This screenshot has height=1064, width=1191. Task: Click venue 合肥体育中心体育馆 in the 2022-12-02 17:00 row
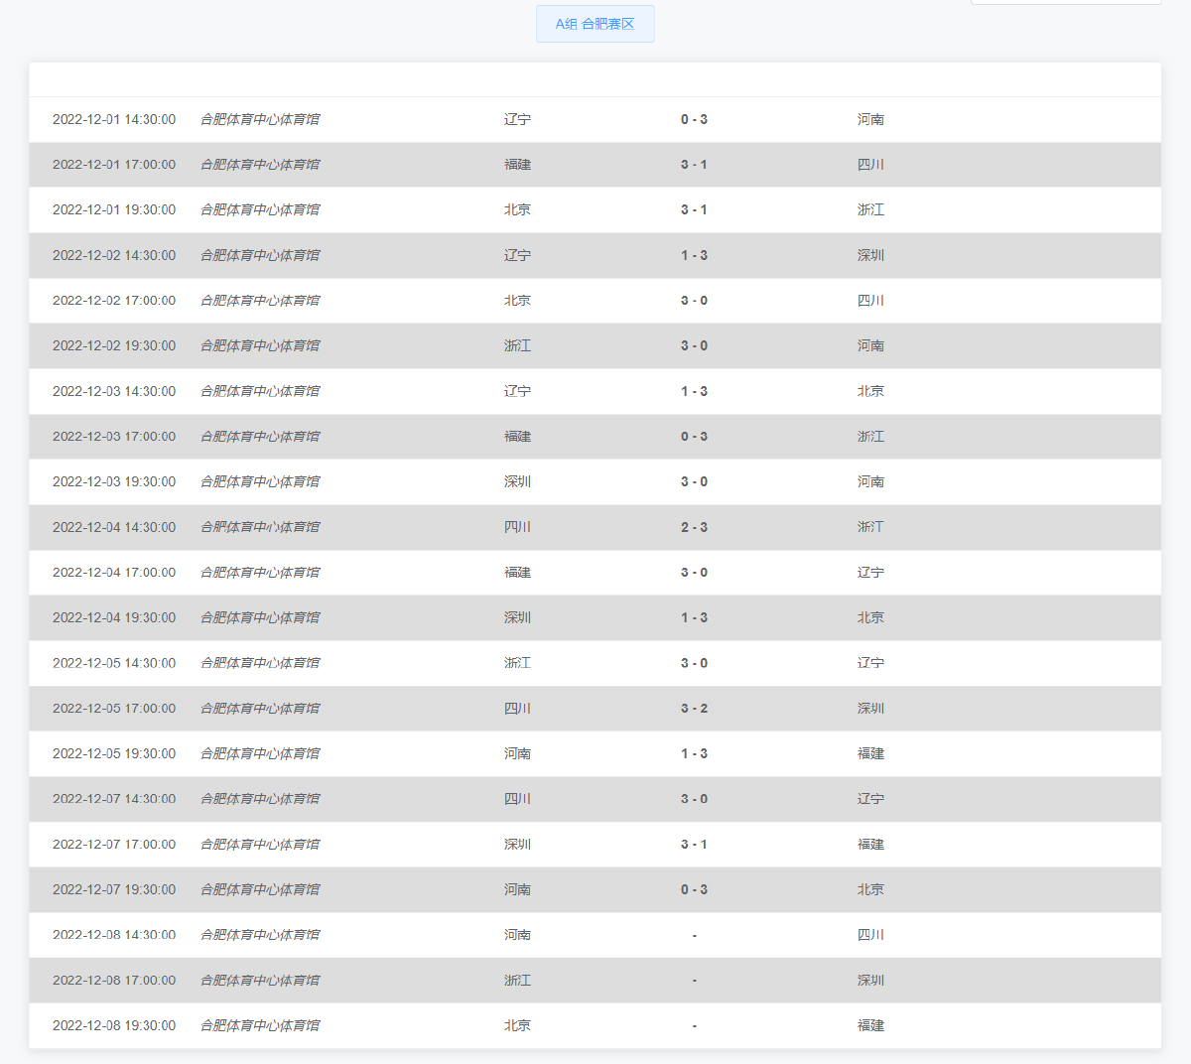tap(260, 301)
